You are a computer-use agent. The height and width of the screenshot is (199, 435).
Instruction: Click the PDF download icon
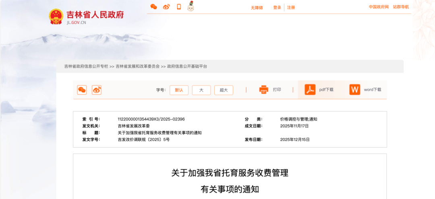pos(310,90)
